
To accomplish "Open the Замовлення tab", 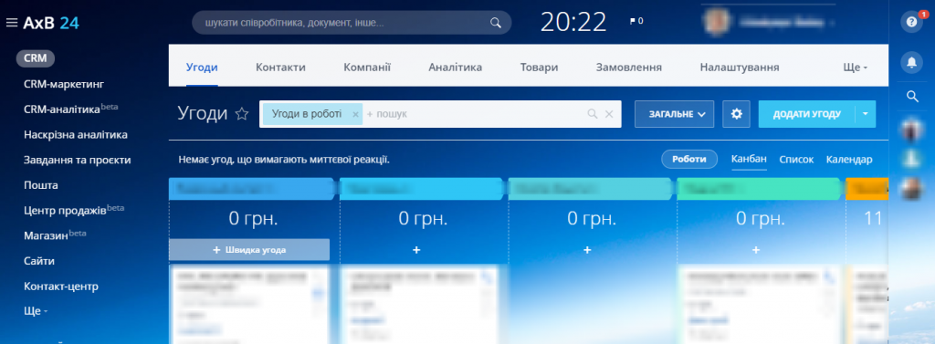I will tap(629, 68).
